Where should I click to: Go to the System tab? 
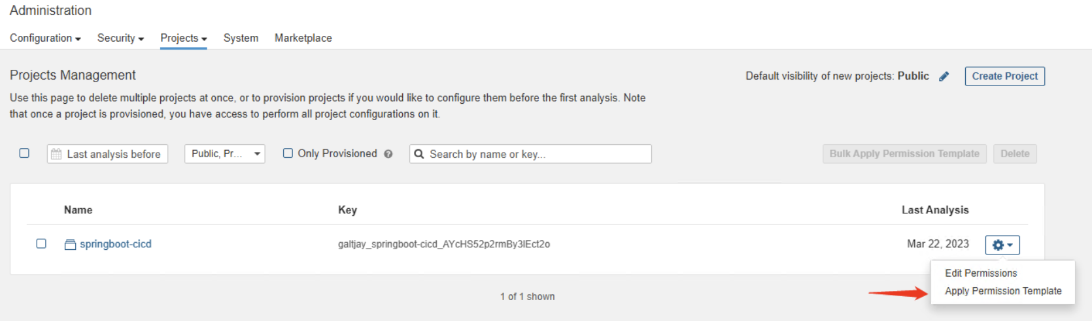(241, 38)
